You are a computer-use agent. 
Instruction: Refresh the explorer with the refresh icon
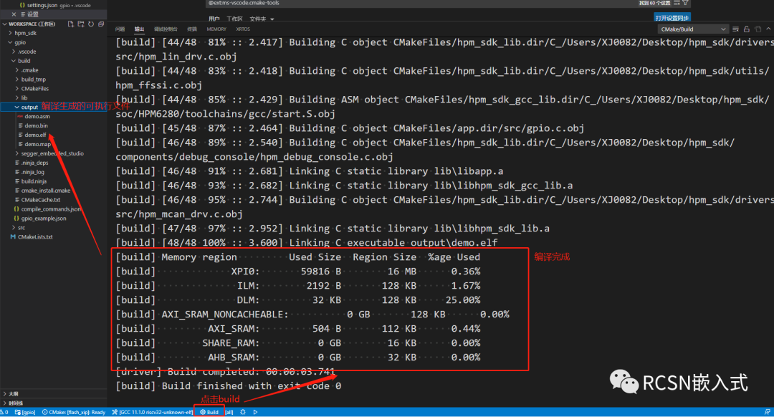[x=91, y=24]
